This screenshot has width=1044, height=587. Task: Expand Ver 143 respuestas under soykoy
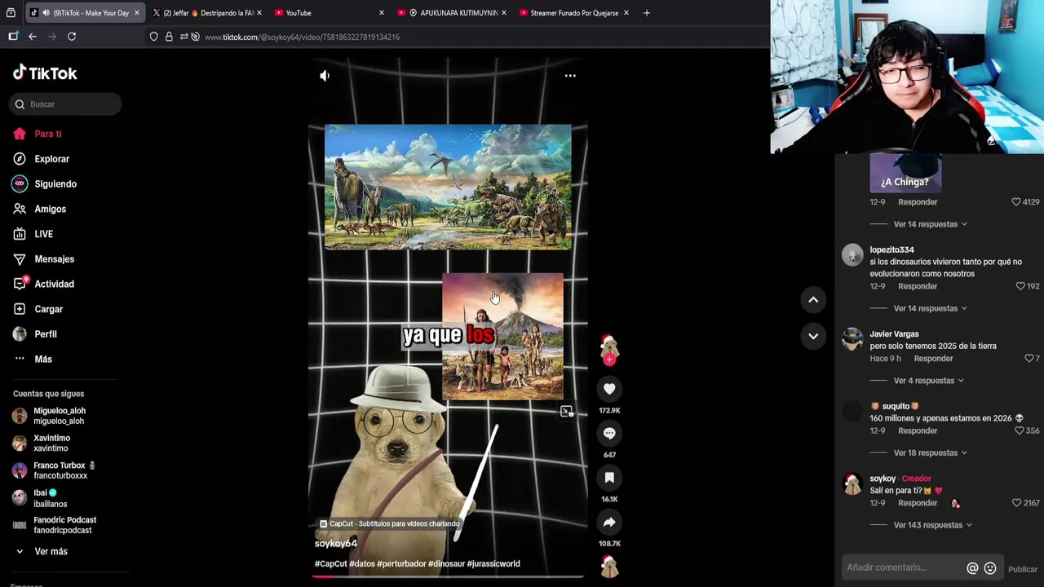click(932, 525)
